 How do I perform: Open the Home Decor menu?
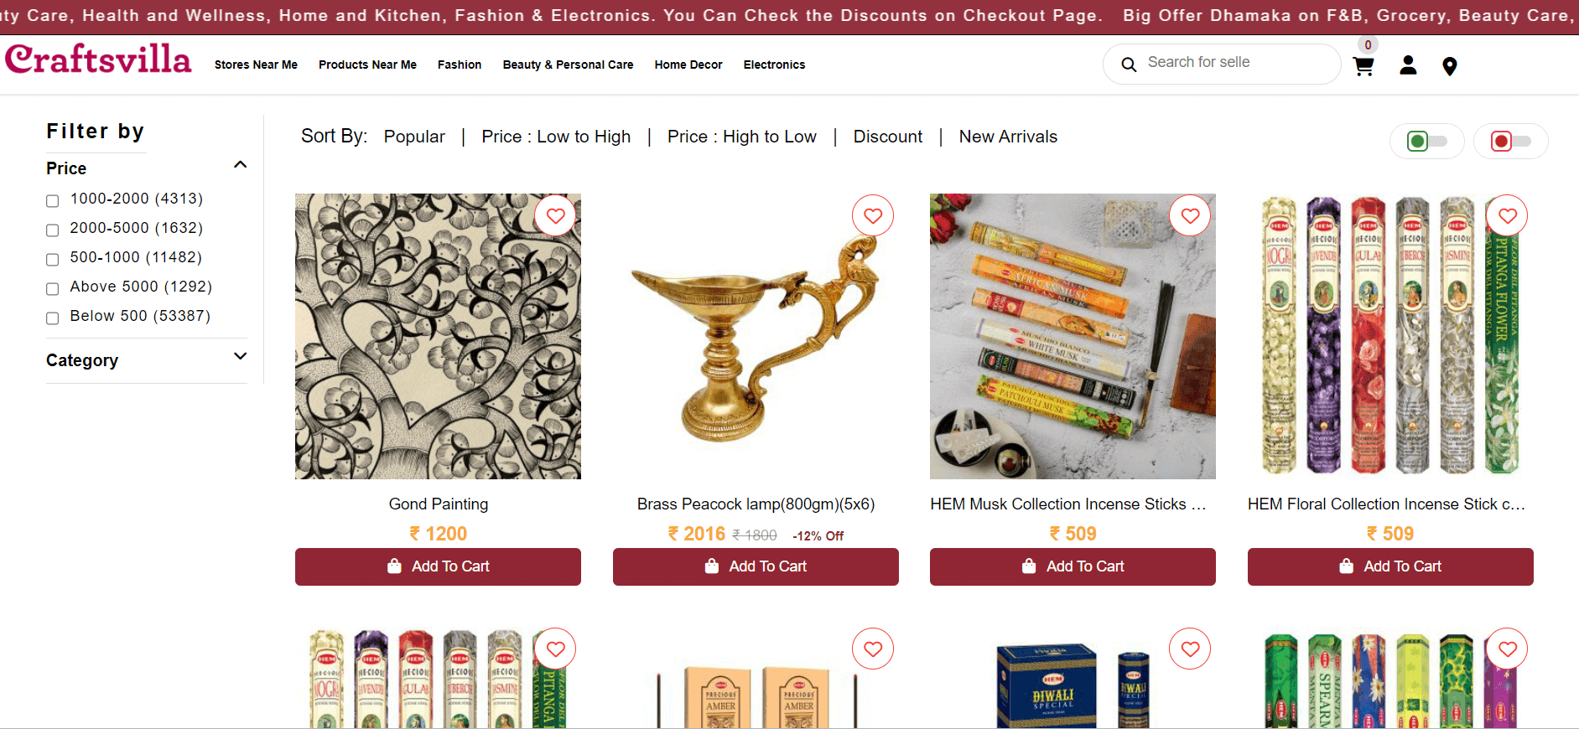688,65
